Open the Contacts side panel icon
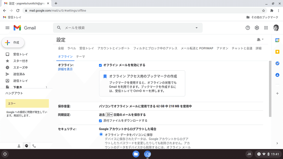 pos(277,75)
